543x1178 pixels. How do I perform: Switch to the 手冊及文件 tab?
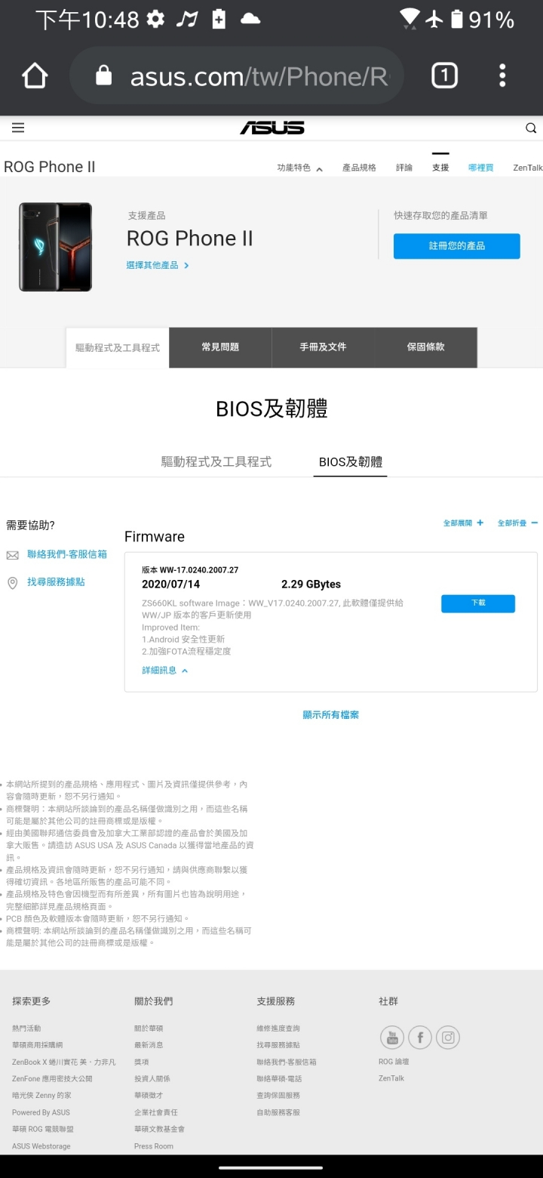[323, 347]
